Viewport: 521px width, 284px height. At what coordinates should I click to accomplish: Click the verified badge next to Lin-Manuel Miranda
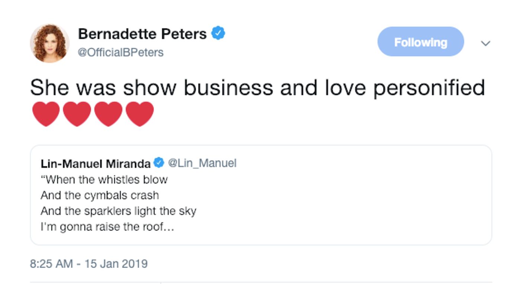pyautogui.click(x=159, y=163)
